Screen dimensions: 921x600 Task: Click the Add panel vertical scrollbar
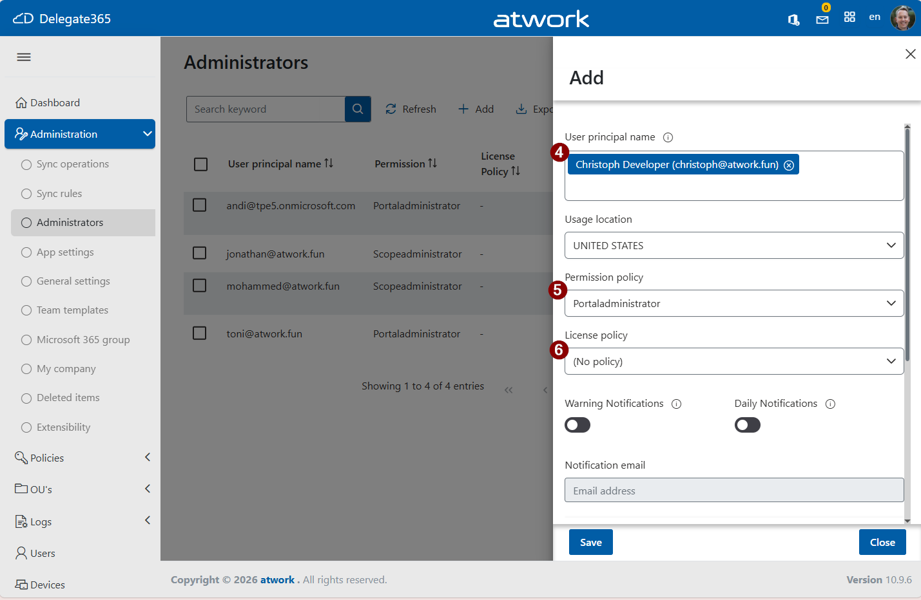[907, 245]
